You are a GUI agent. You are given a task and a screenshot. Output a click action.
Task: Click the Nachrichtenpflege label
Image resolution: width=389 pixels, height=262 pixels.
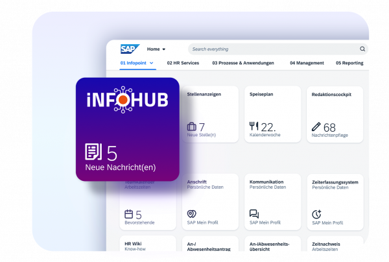click(330, 136)
